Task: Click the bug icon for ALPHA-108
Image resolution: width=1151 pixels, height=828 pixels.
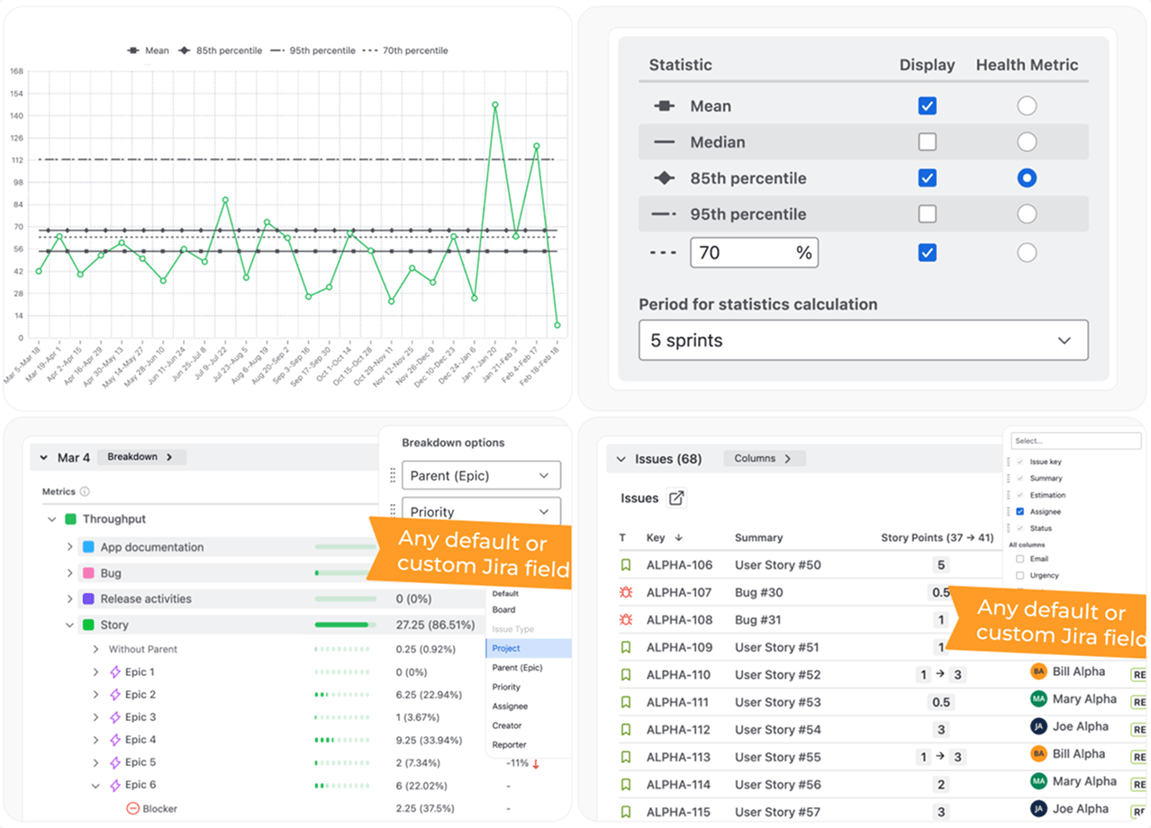Action: (x=626, y=620)
